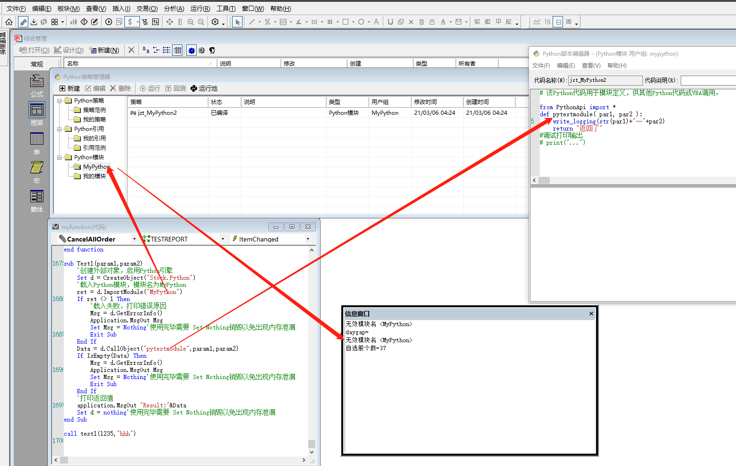Click the line chart type icon
736x466 pixels.
[x=537, y=22]
